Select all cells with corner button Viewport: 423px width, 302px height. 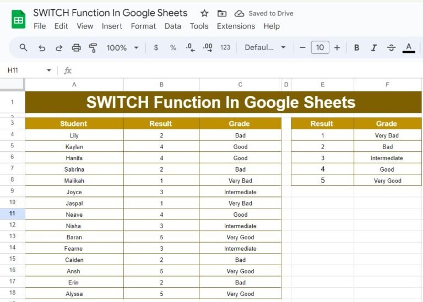pos(12,85)
